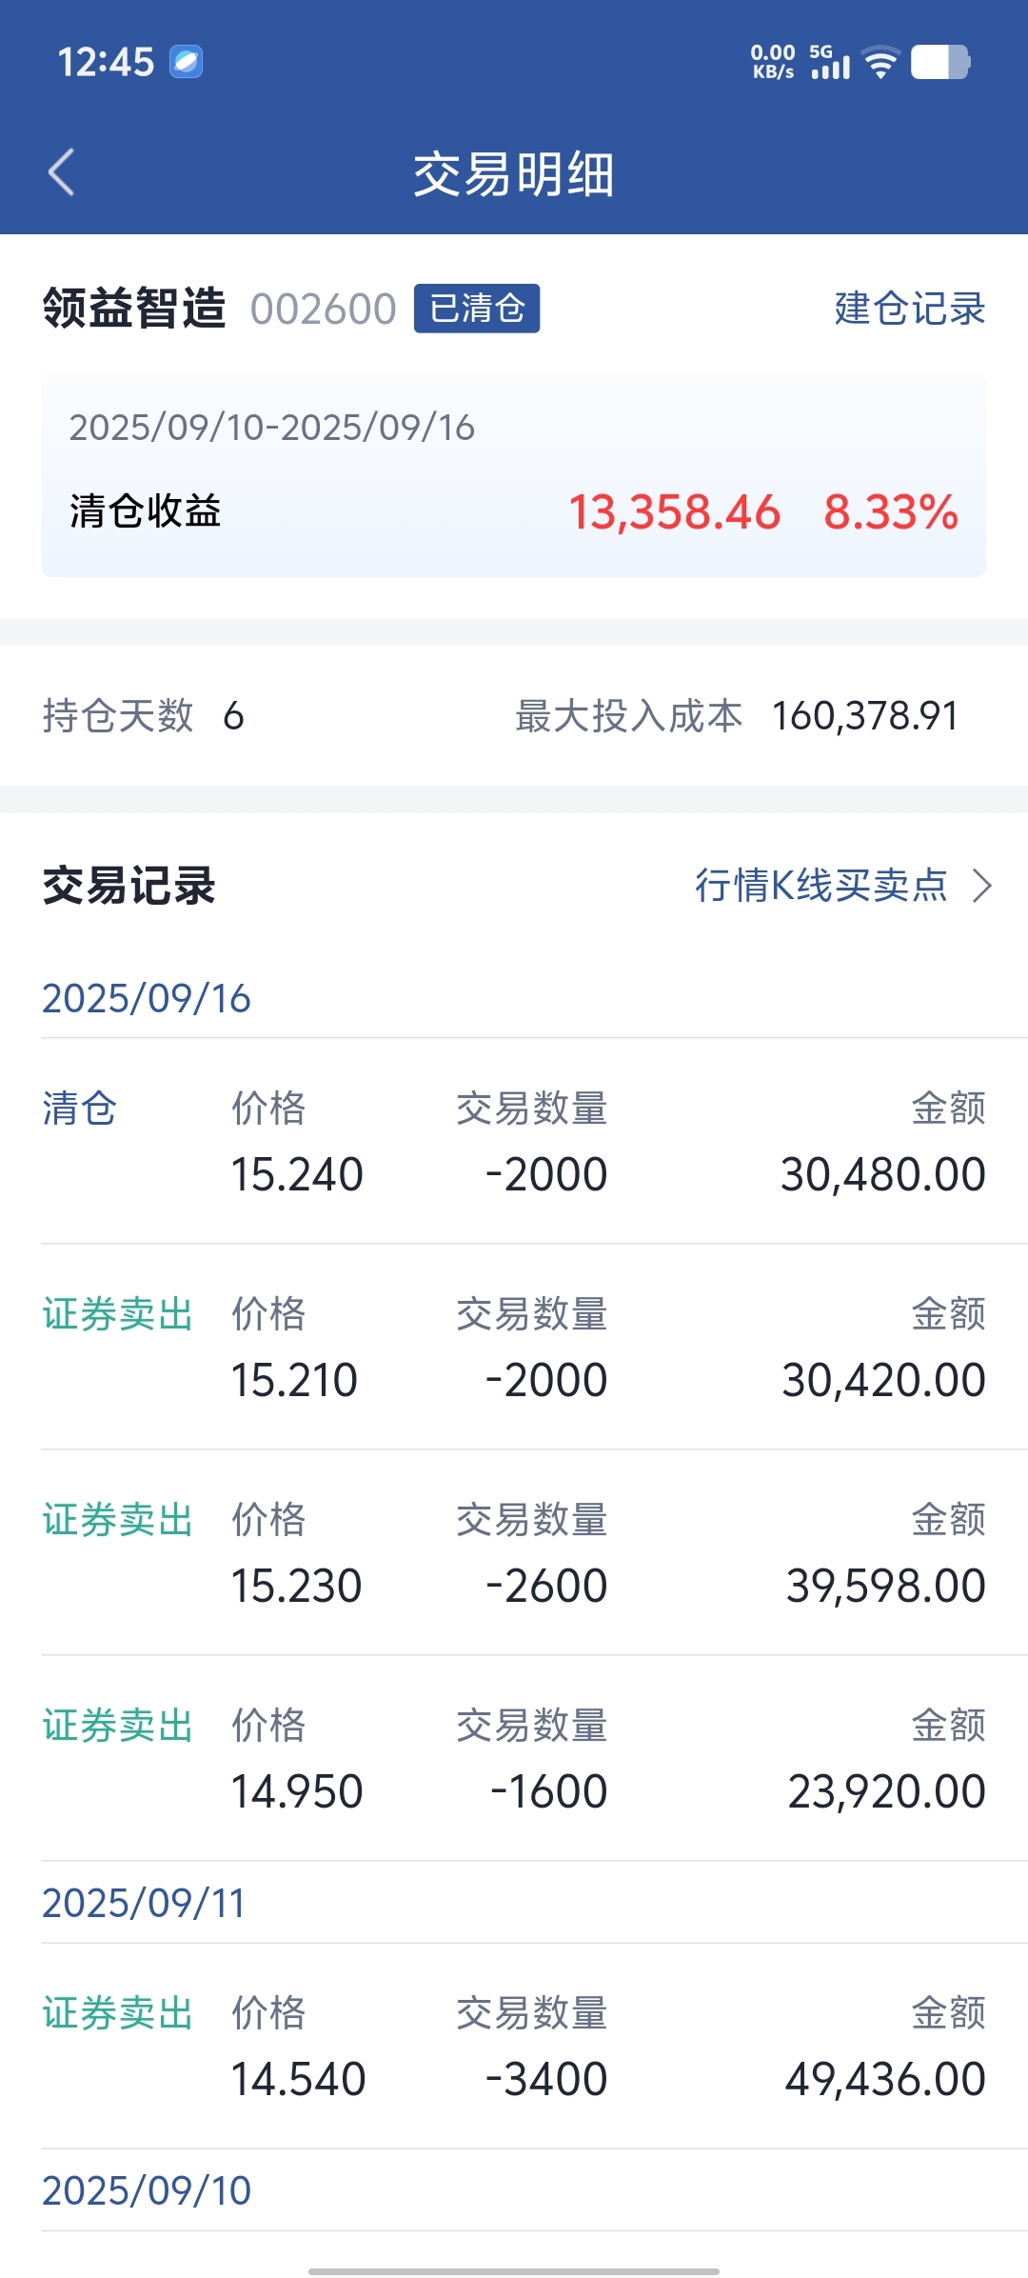Tap the Wi-Fi status icon
The height and width of the screenshot is (2278, 1028).
[x=880, y=63]
